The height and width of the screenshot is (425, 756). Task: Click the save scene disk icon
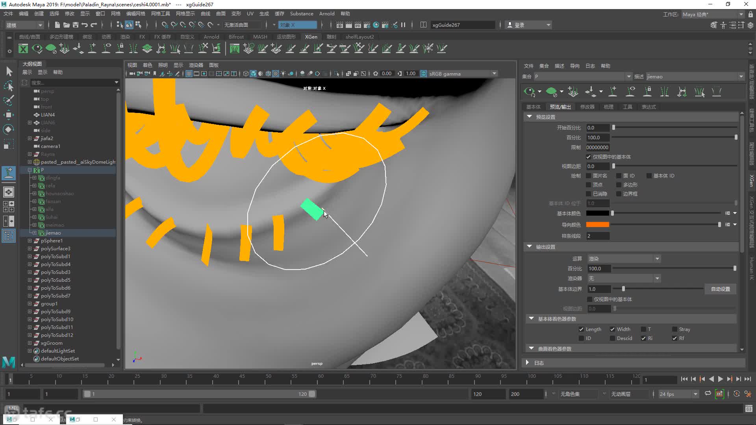click(76, 25)
